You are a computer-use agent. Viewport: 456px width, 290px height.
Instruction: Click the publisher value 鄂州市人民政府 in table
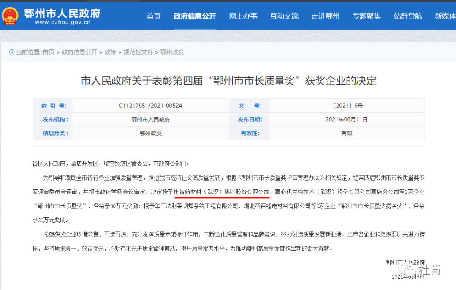point(151,119)
